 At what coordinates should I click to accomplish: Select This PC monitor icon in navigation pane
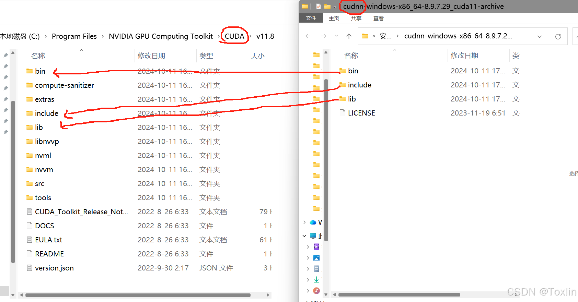click(x=313, y=236)
